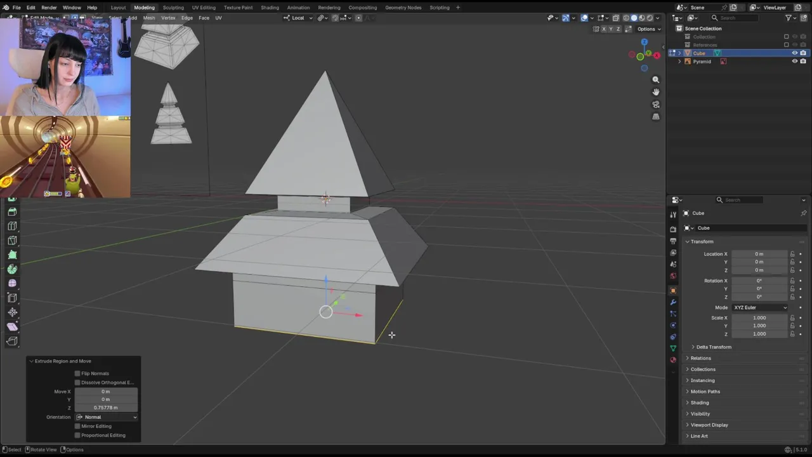Hide the Cube object in viewport
Viewport: 812px width, 457px height.
pyautogui.click(x=794, y=53)
